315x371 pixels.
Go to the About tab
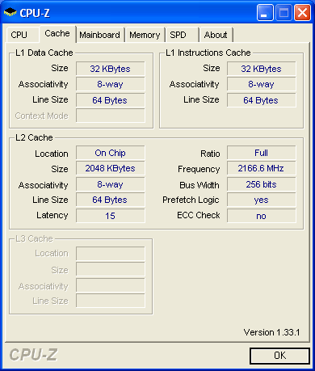(x=216, y=35)
